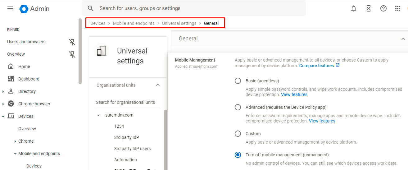Image resolution: width=408 pixels, height=170 pixels.
Task: Click Search for organisational units field
Action: point(128,102)
